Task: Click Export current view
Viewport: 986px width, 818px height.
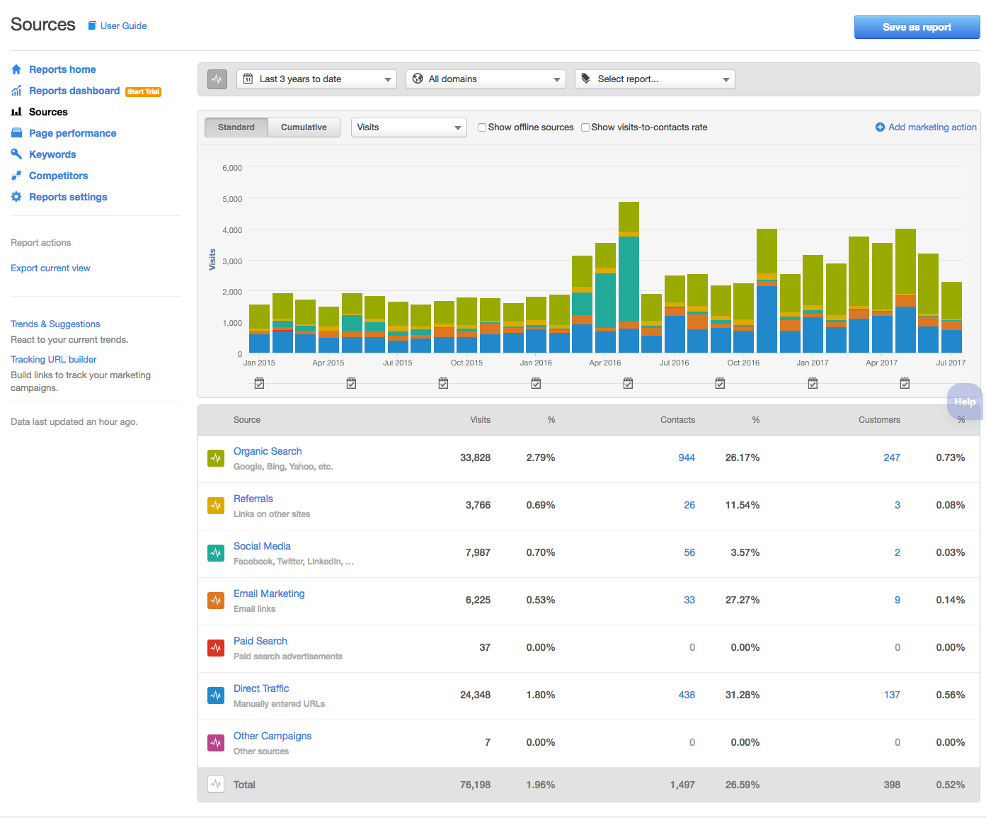Action: pos(50,268)
